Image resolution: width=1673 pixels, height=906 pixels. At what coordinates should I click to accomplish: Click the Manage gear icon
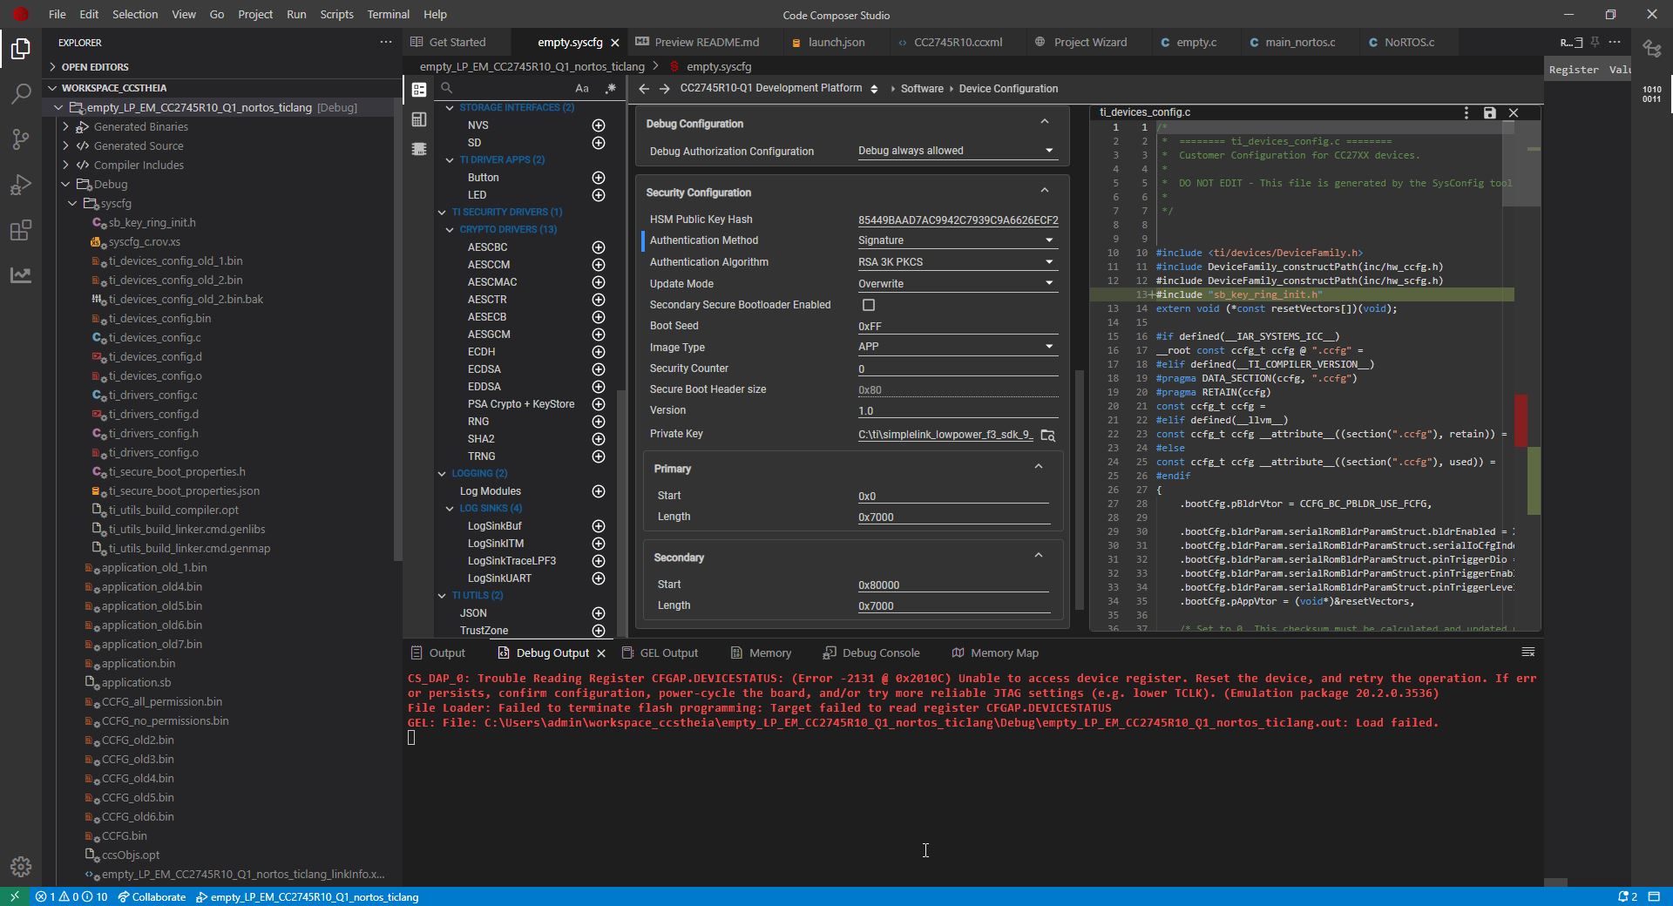click(21, 867)
